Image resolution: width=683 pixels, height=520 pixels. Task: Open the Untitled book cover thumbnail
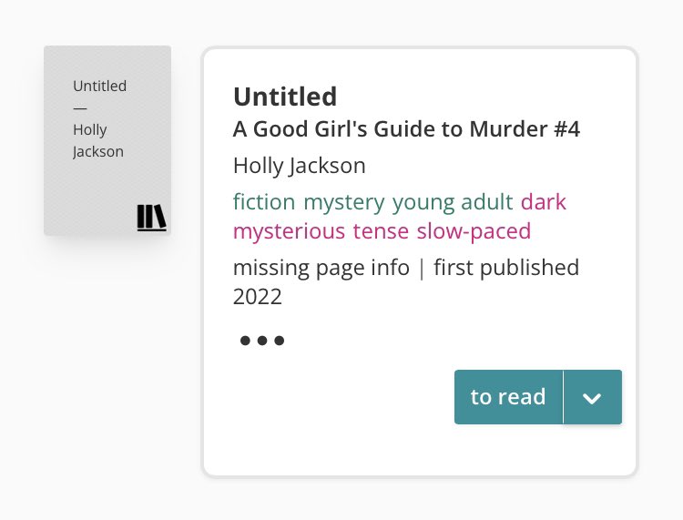point(107,140)
